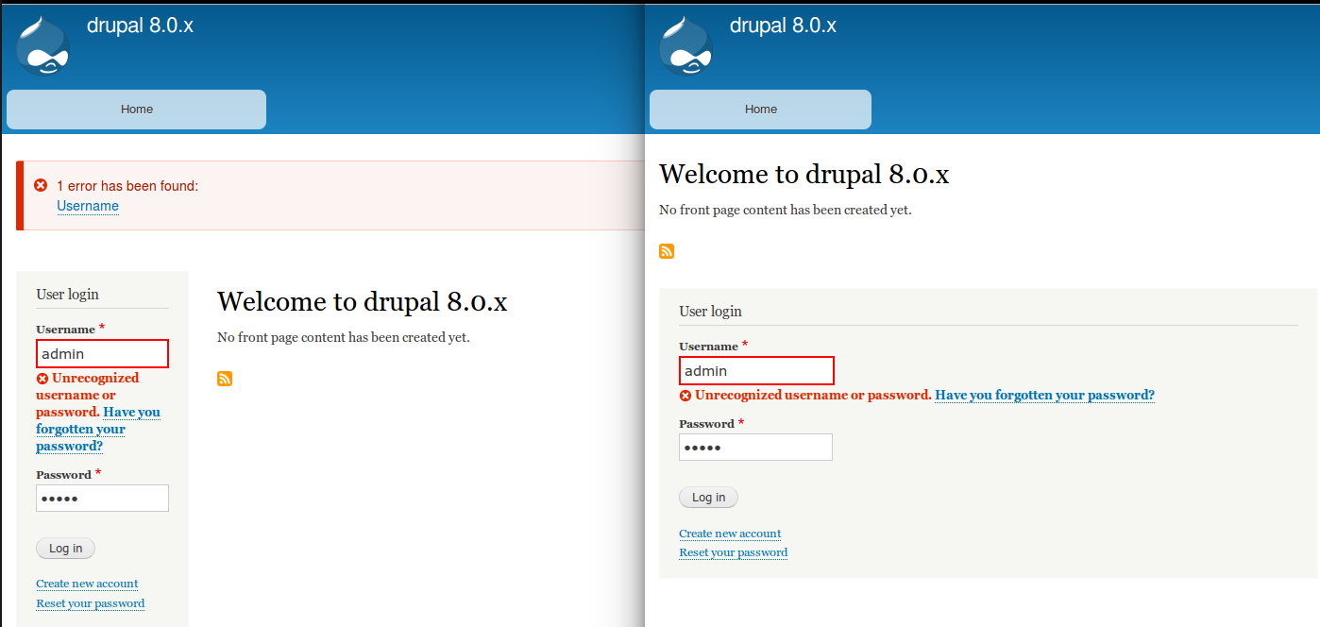Screen dimensions: 1320x627
Task: Click the Username field containing 'admin' on the left
Action: [102, 353]
